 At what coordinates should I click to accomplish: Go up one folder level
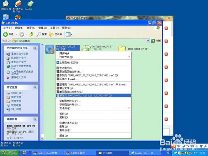pos(32,34)
